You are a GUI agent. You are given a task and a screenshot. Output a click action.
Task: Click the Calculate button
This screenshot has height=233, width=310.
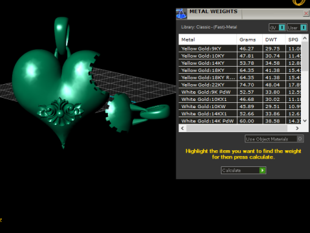click(x=243, y=170)
